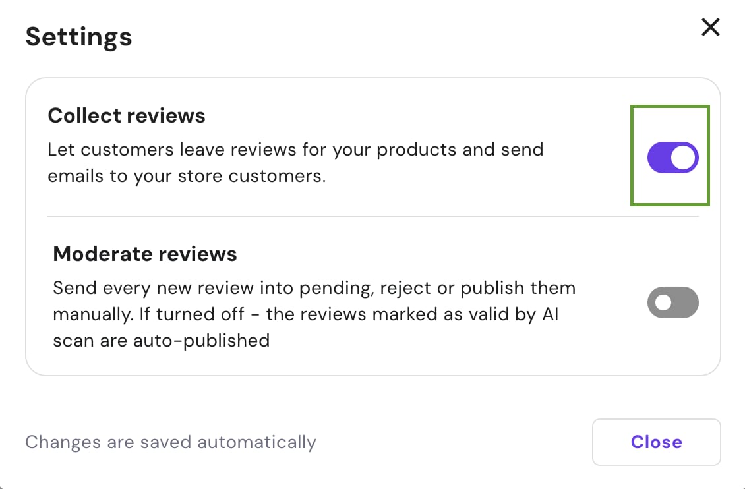The width and height of the screenshot is (745, 489).
Task: Click 'Let customers leave reviews' text line
Action: 295,150
